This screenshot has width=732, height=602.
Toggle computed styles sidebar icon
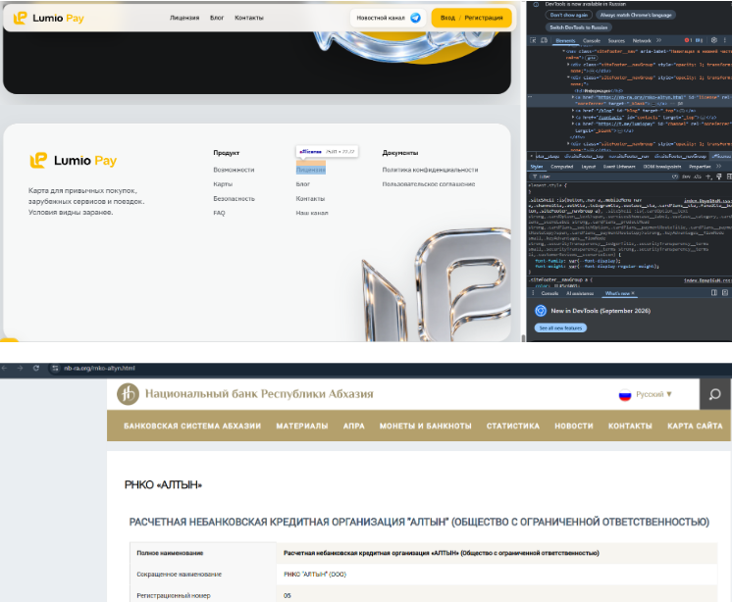[x=729, y=176]
